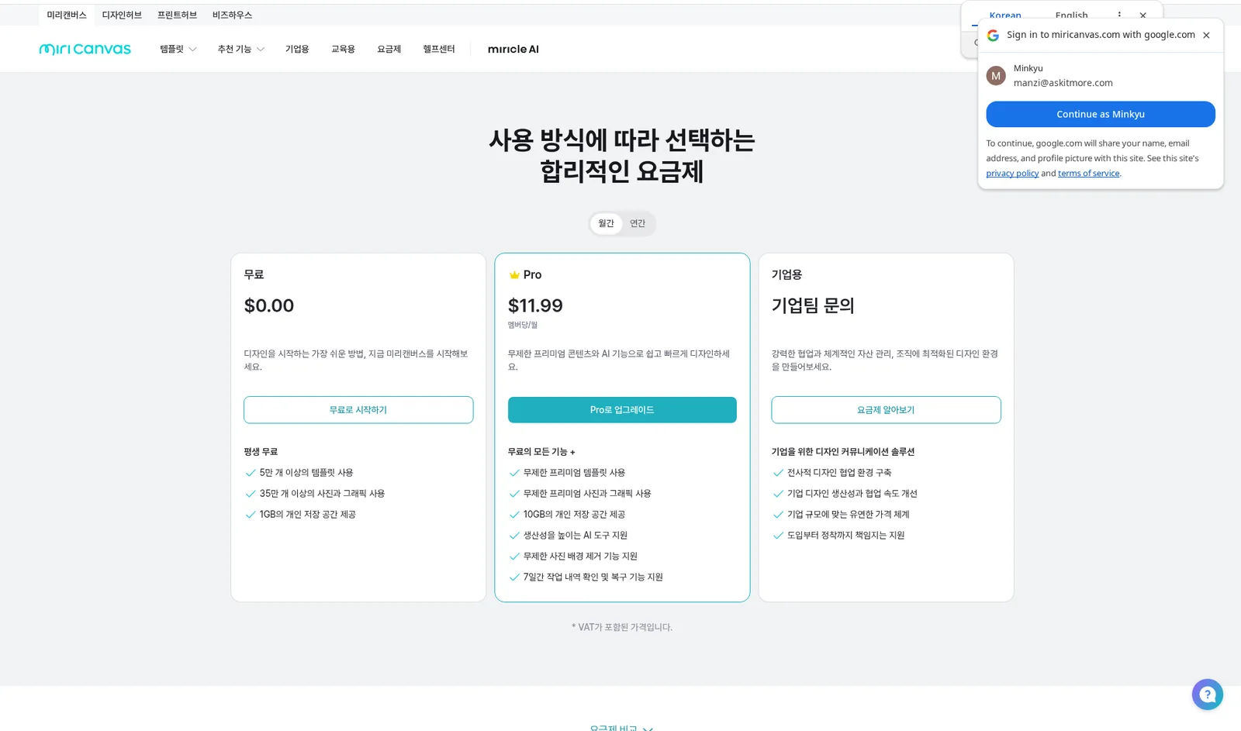Open the 헬프센터 nav item
This screenshot has width=1241, height=731.
[439, 49]
